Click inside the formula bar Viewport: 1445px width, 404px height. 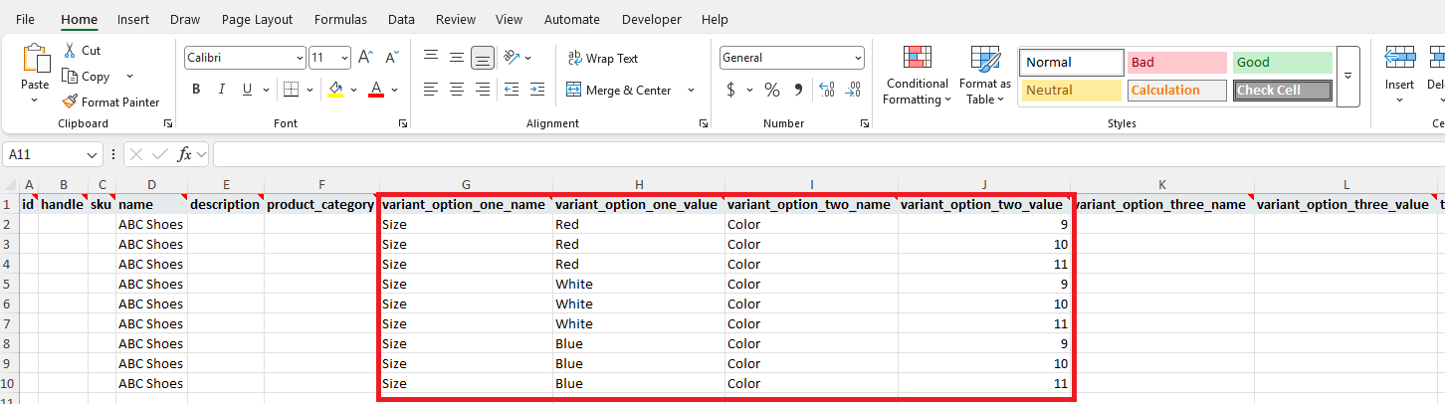(828, 154)
